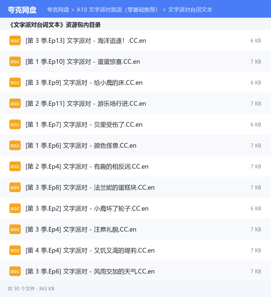Click DOC icon for 蛋蛋惊喜 file
The width and height of the screenshot is (271, 297).
(x=15, y=62)
